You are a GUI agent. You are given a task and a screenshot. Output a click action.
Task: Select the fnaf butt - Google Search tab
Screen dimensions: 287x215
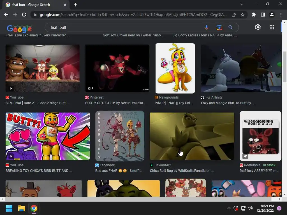[x=36, y=5]
